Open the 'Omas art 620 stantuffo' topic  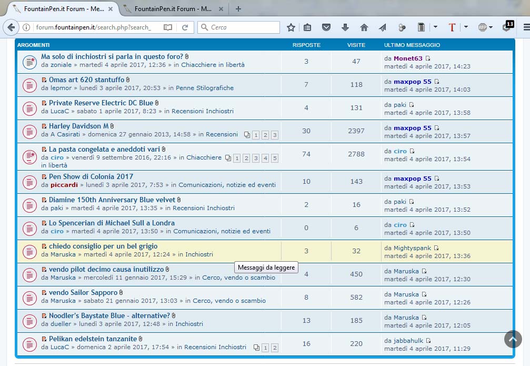(x=86, y=80)
